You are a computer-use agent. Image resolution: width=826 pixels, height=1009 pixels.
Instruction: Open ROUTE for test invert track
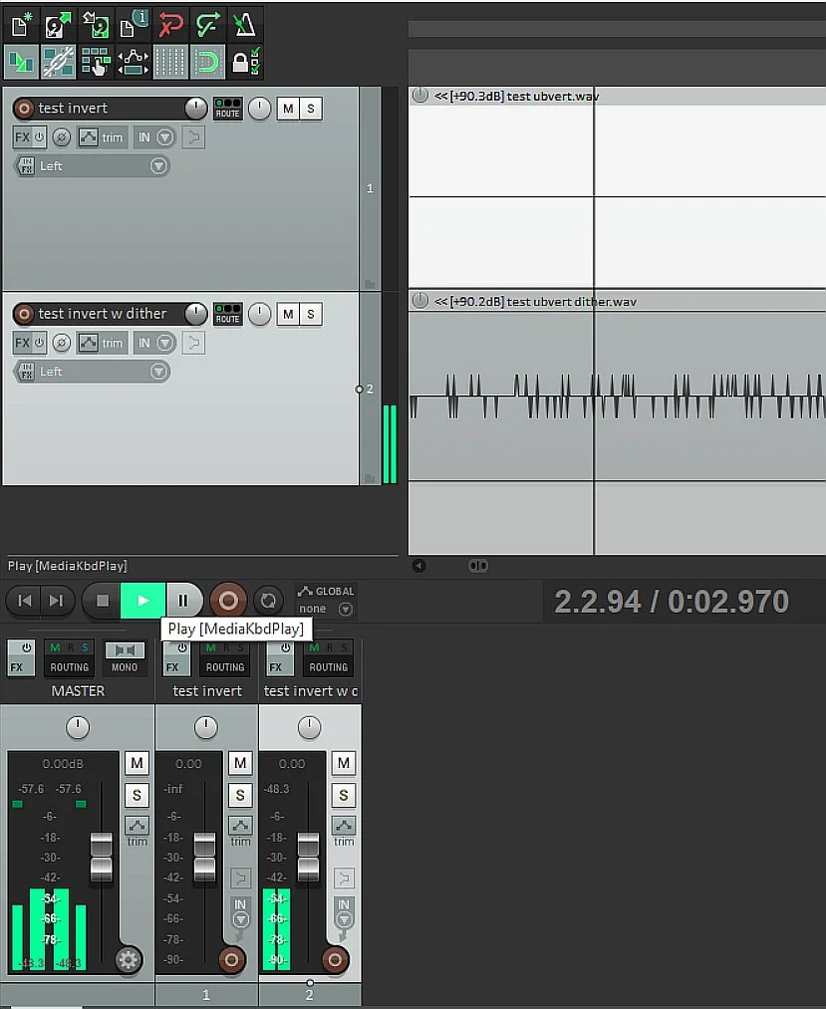pos(228,109)
